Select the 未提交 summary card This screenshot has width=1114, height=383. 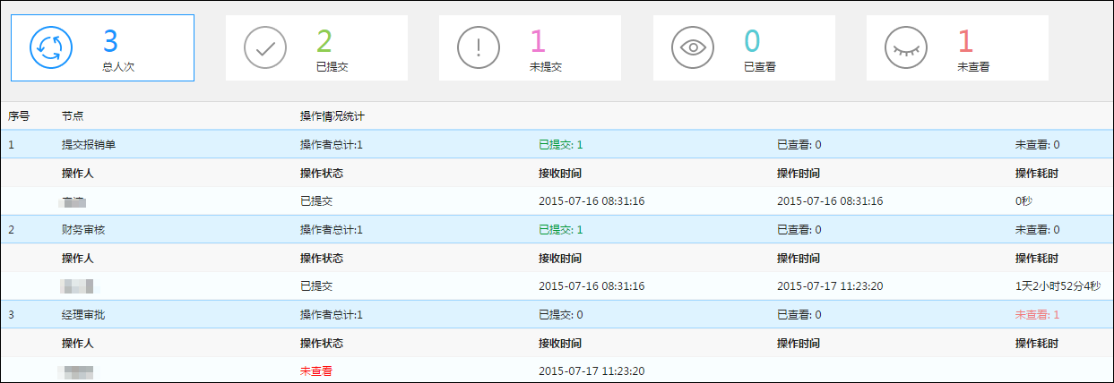click(x=530, y=48)
